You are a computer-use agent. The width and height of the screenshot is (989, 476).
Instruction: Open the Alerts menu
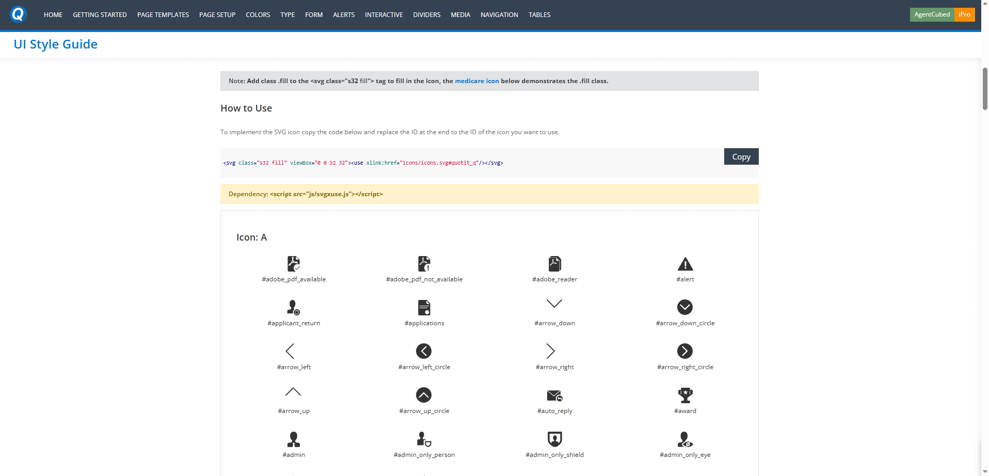(344, 14)
